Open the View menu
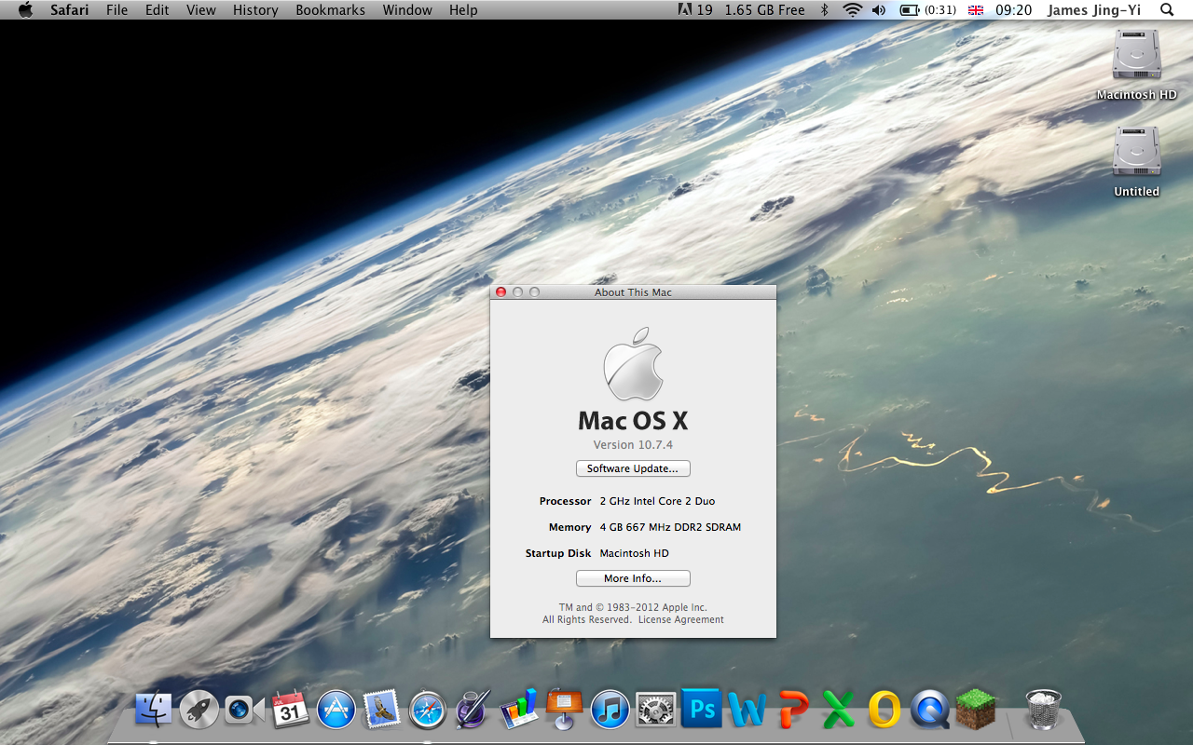The width and height of the screenshot is (1193, 745). point(201,10)
